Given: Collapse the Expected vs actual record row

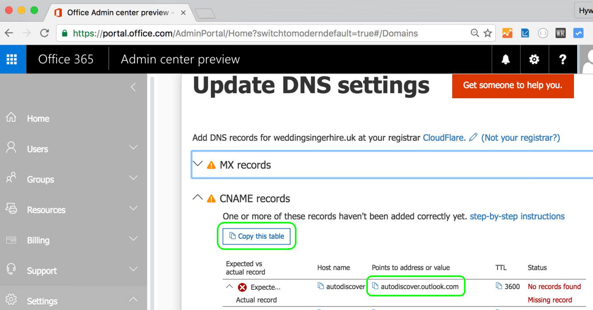Looking at the screenshot, I should click(x=230, y=286).
